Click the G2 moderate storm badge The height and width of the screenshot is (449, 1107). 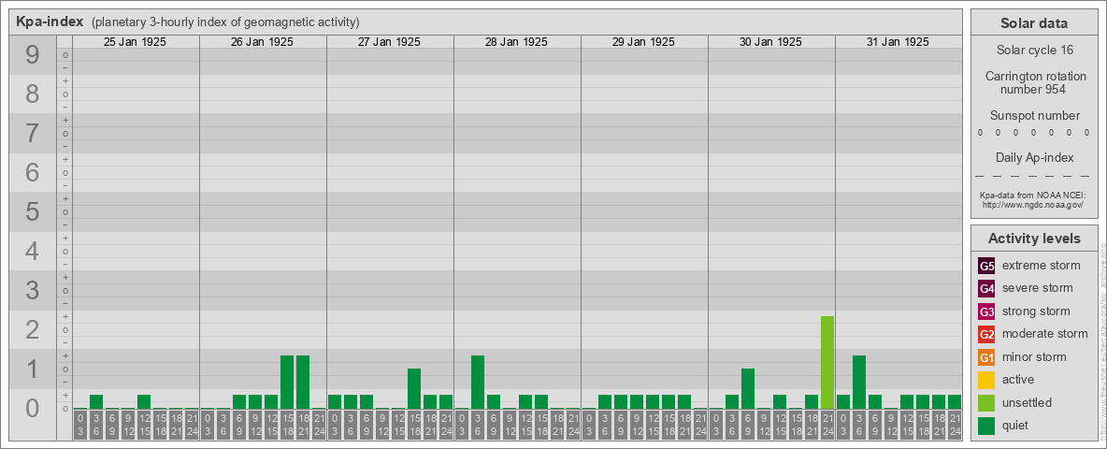987,334
